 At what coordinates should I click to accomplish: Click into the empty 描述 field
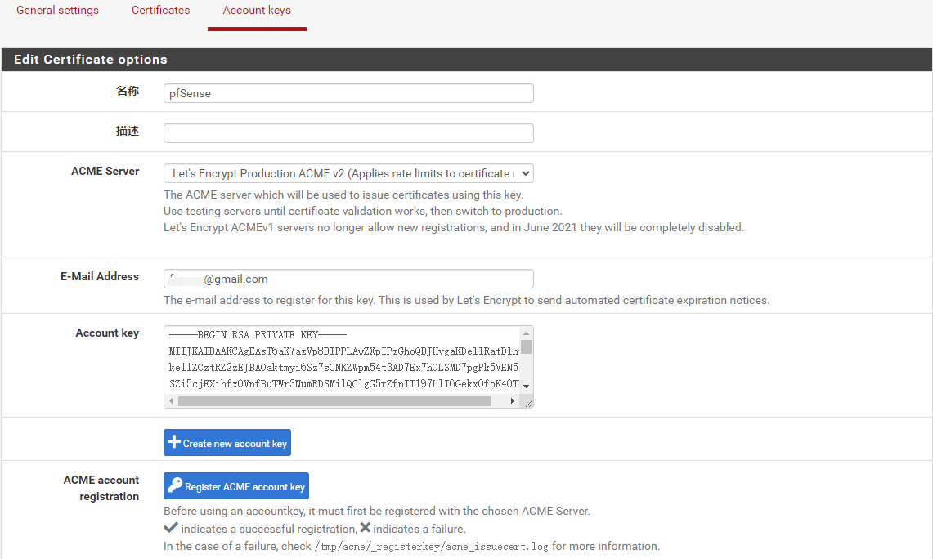pos(348,133)
